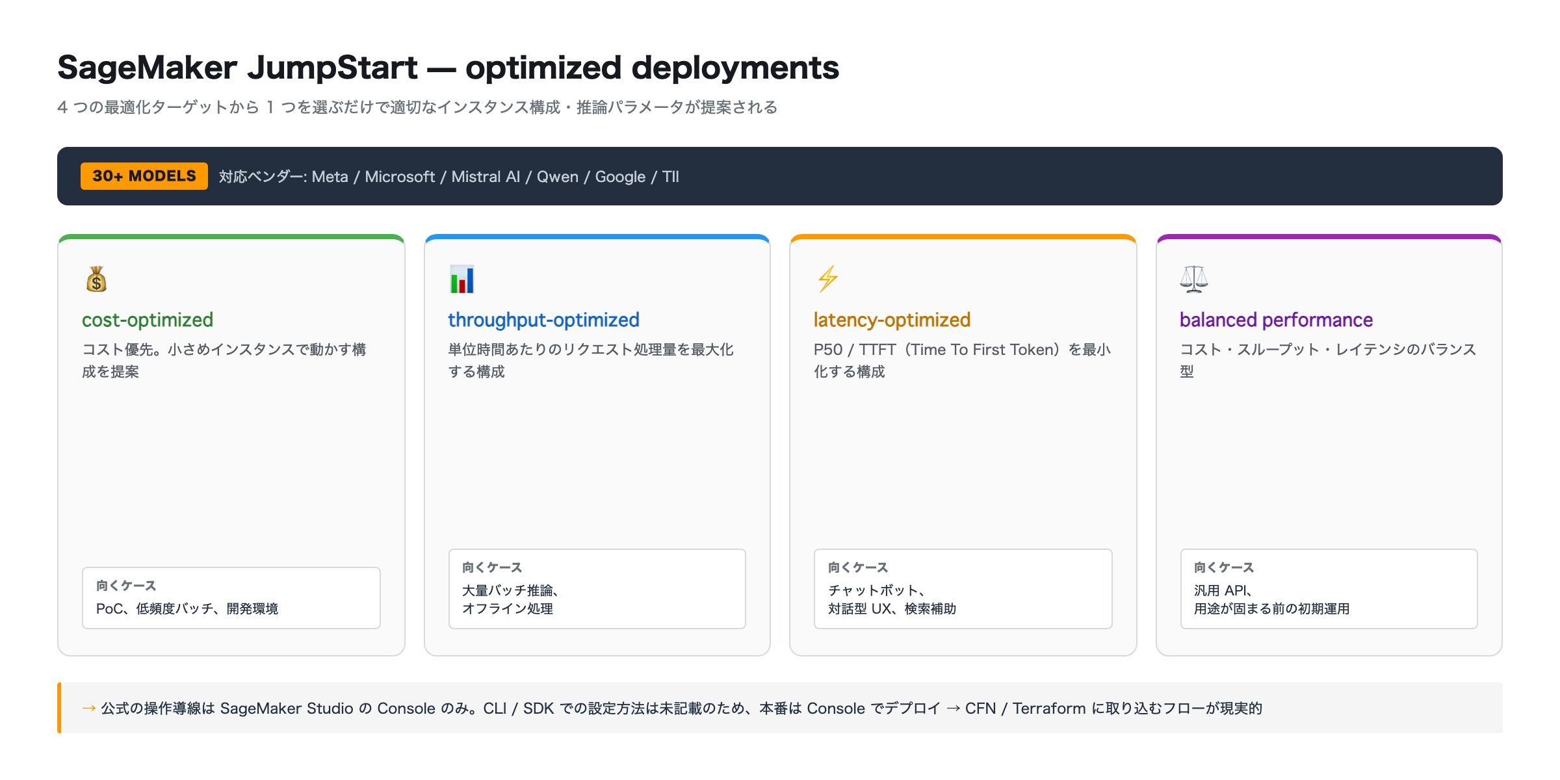Click the use-case text "汎用 API、用途が固まる前の初期運用"
This screenshot has width=1560, height=780.
pos(1272,599)
